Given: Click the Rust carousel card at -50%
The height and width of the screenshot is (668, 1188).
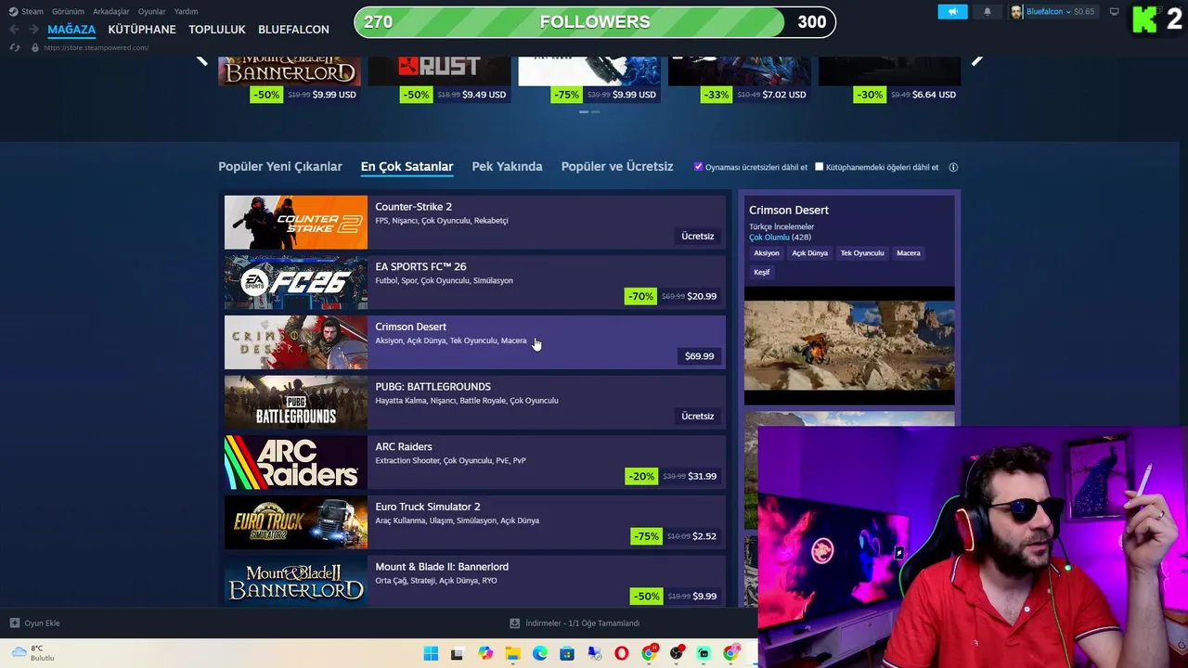Looking at the screenshot, I should [x=438, y=81].
